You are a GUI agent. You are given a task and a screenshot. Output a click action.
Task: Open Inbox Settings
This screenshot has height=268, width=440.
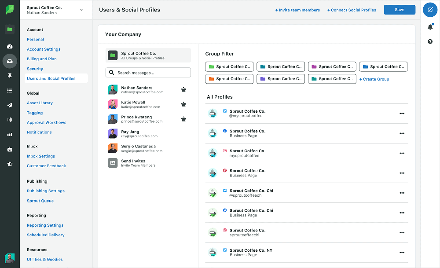pyautogui.click(x=40, y=156)
